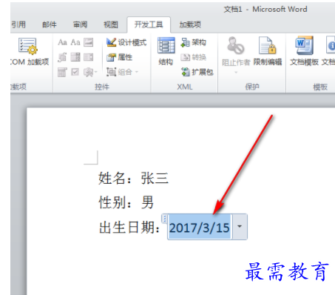Toggle 设计模式 design mode

tap(126, 42)
